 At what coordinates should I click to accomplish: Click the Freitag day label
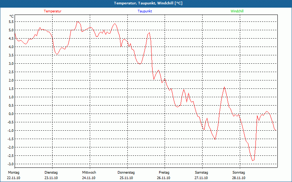[x=164, y=173]
